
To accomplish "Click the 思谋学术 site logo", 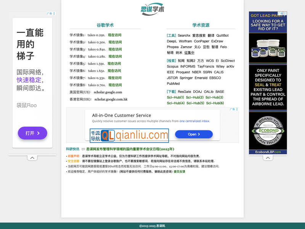I will 152,9.
